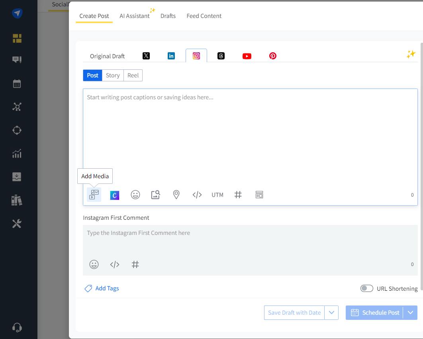The height and width of the screenshot is (339, 423).
Task: Select the Story post type
Action: 113,75
